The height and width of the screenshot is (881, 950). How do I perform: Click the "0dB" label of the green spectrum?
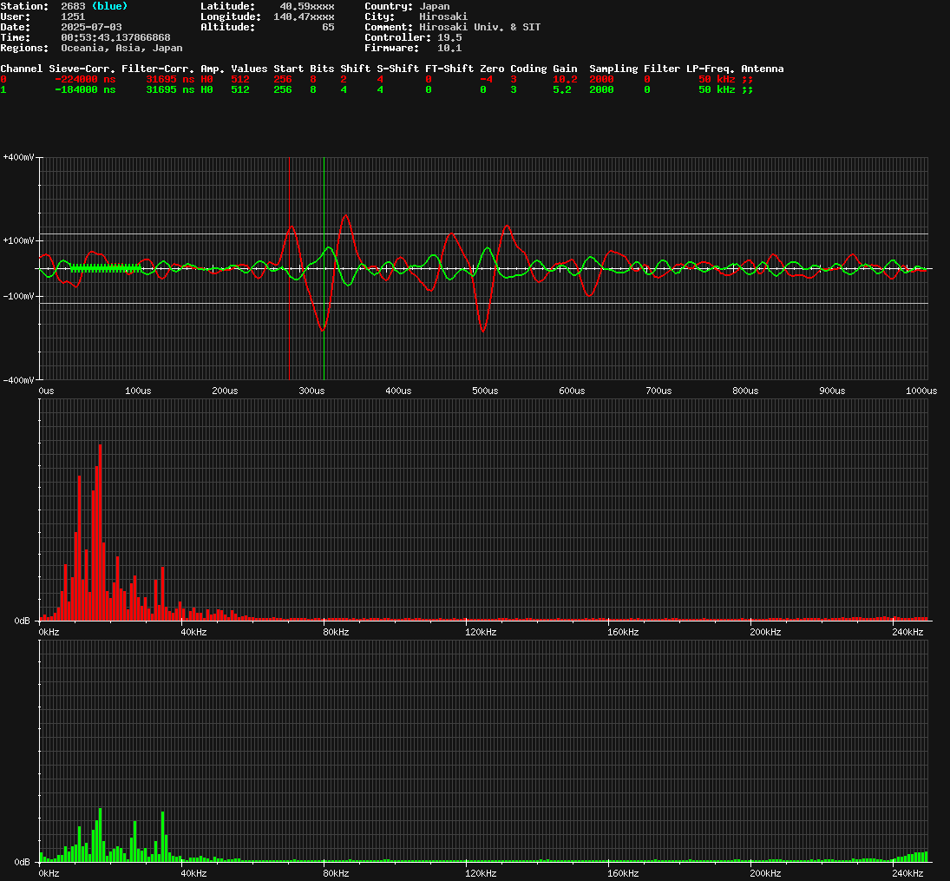pos(22,863)
